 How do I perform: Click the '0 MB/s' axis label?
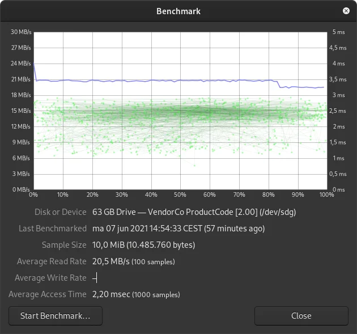[21, 189]
